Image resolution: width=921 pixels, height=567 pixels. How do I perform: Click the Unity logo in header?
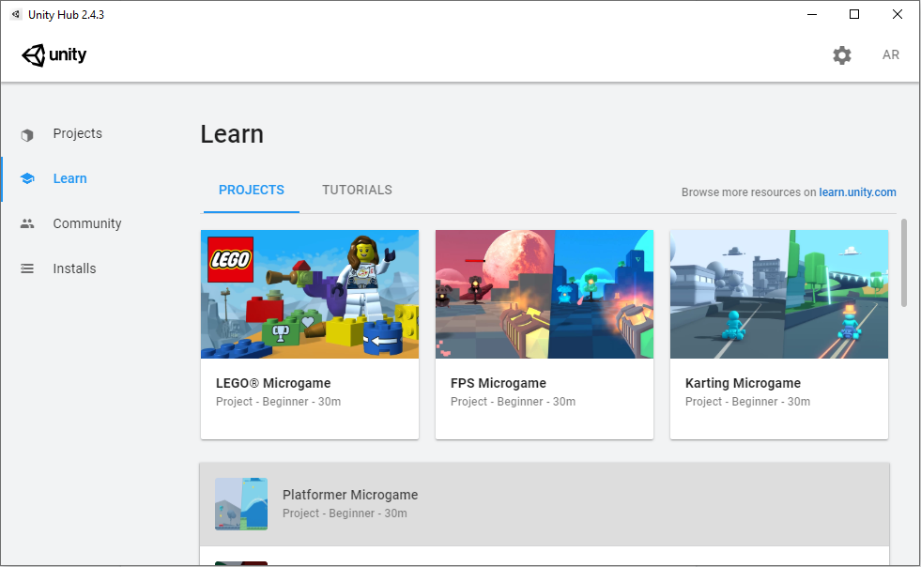click(54, 55)
